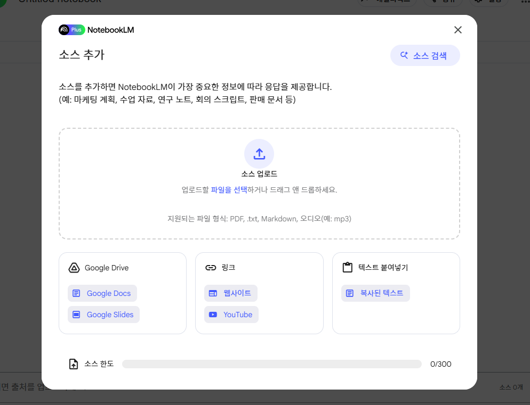The height and width of the screenshot is (405, 530).
Task: Click the 지원되는 파일 형식 text
Action: 259,219
